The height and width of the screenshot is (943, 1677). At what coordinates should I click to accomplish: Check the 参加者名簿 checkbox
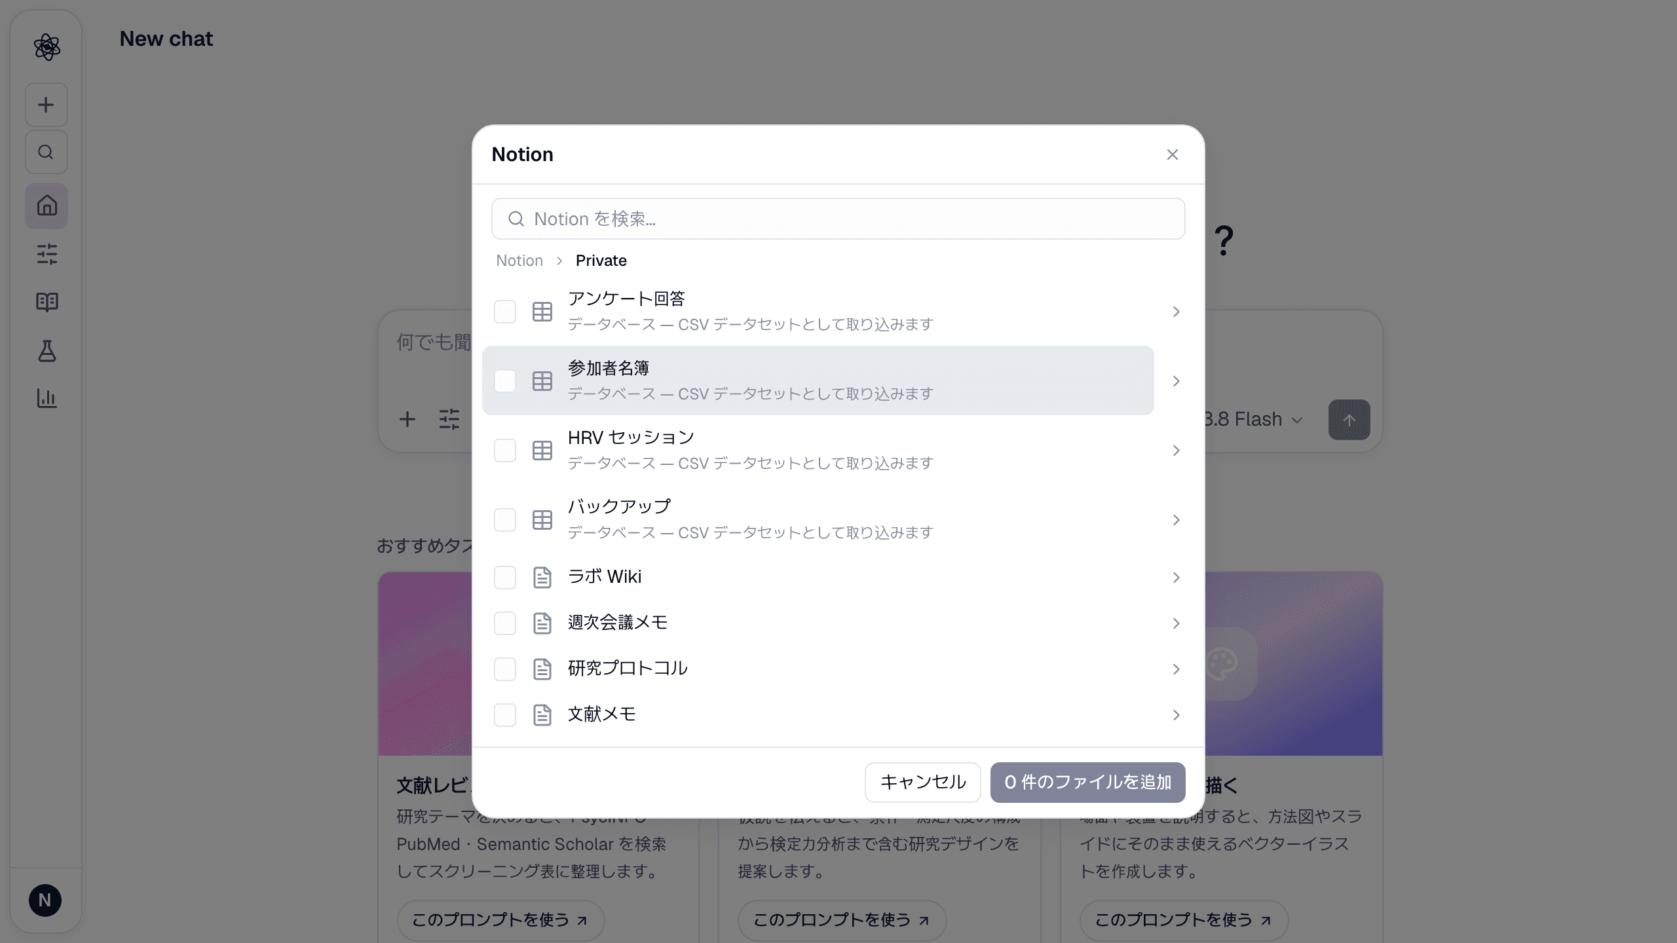[x=505, y=381]
